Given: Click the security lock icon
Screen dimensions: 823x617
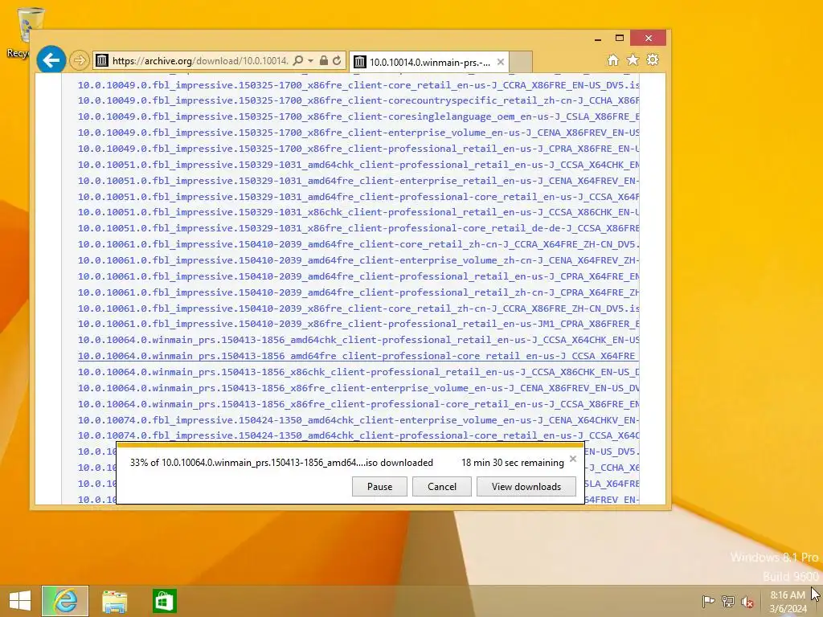Looking at the screenshot, I should coord(324,61).
